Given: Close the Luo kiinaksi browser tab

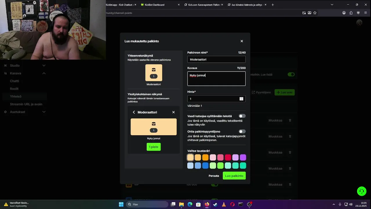Looking at the screenshot, I should click(265, 5).
